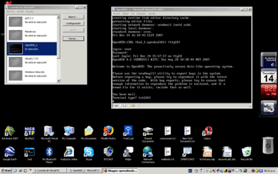Open Shared Documents desktop icon

tap(148, 134)
